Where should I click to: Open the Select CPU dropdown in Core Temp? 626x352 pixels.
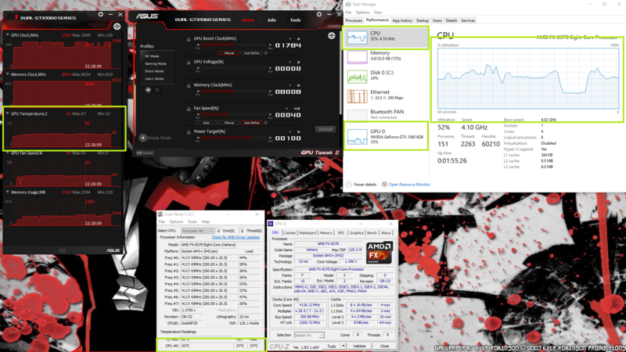pos(197,231)
